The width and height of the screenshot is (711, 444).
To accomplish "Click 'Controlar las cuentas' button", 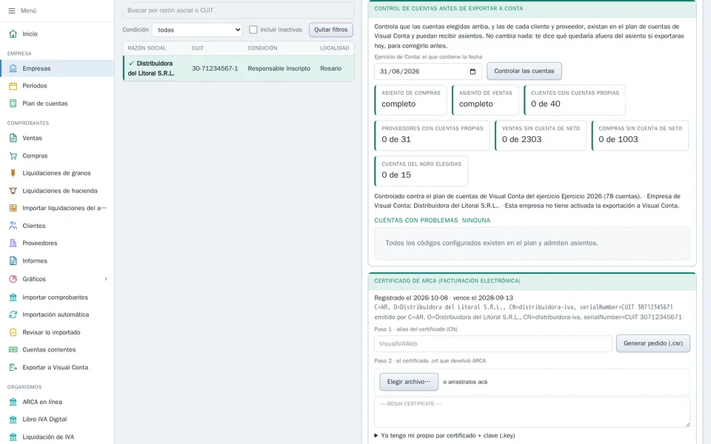I will click(524, 71).
